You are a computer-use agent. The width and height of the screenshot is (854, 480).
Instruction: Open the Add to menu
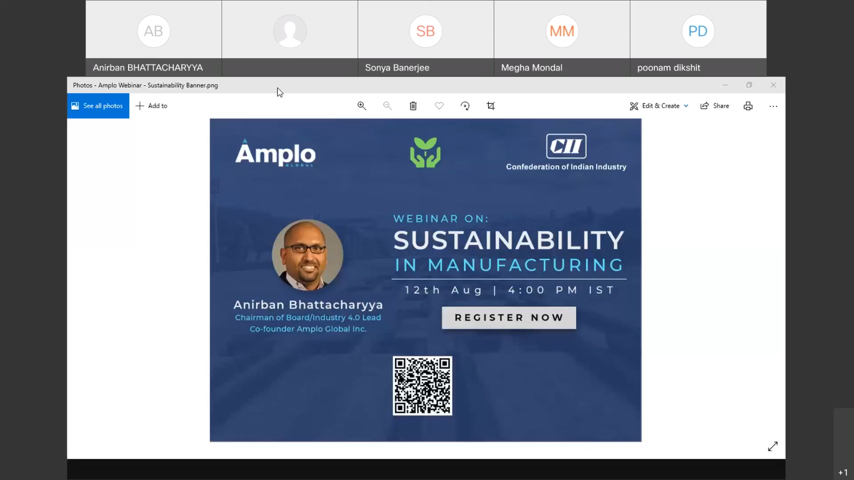point(152,106)
